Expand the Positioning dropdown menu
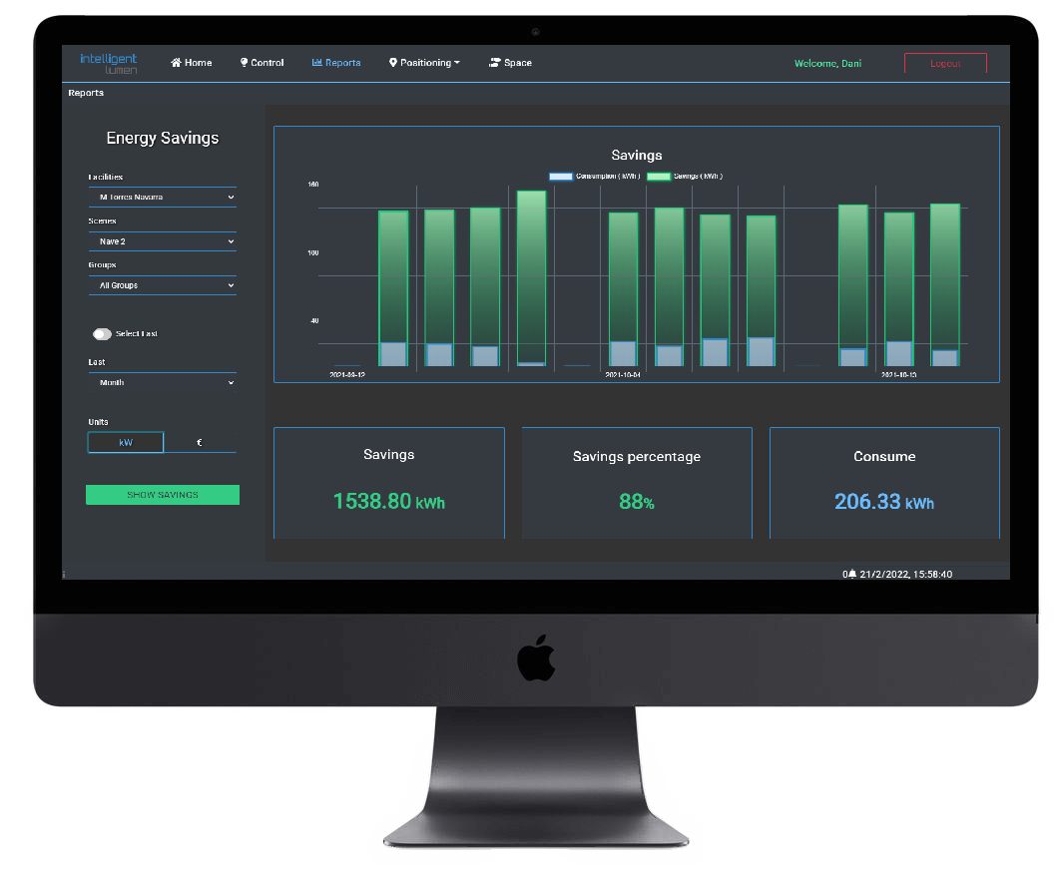 pyautogui.click(x=424, y=63)
